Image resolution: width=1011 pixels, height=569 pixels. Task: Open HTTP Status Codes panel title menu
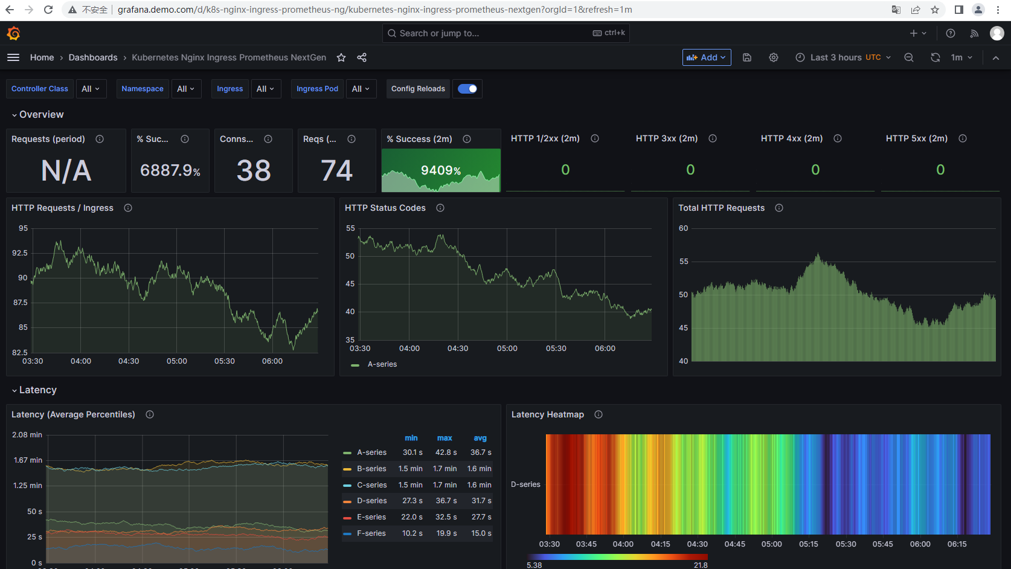[x=385, y=208]
